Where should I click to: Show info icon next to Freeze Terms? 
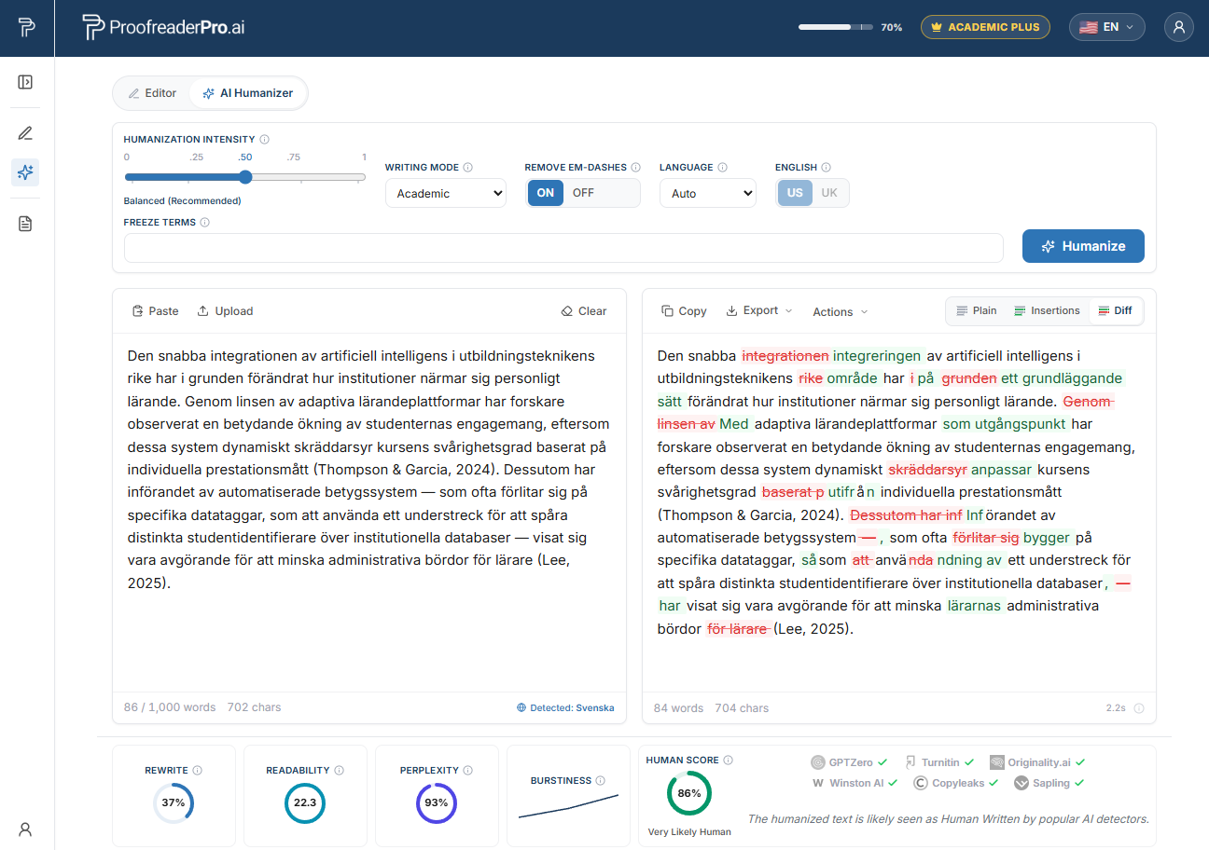pos(205,223)
